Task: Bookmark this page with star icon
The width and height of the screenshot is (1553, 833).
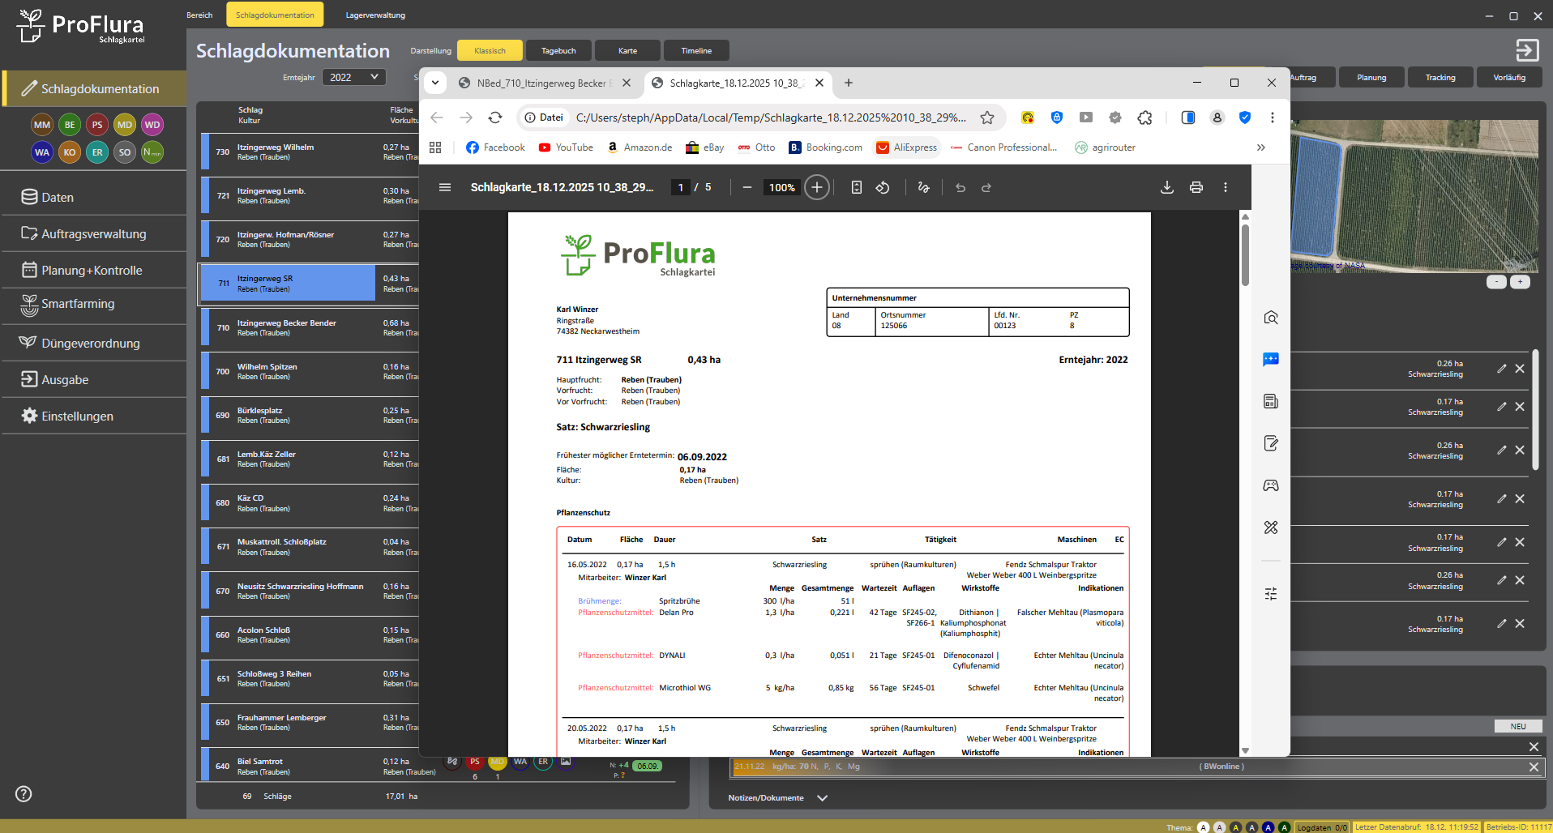Action: click(x=986, y=117)
